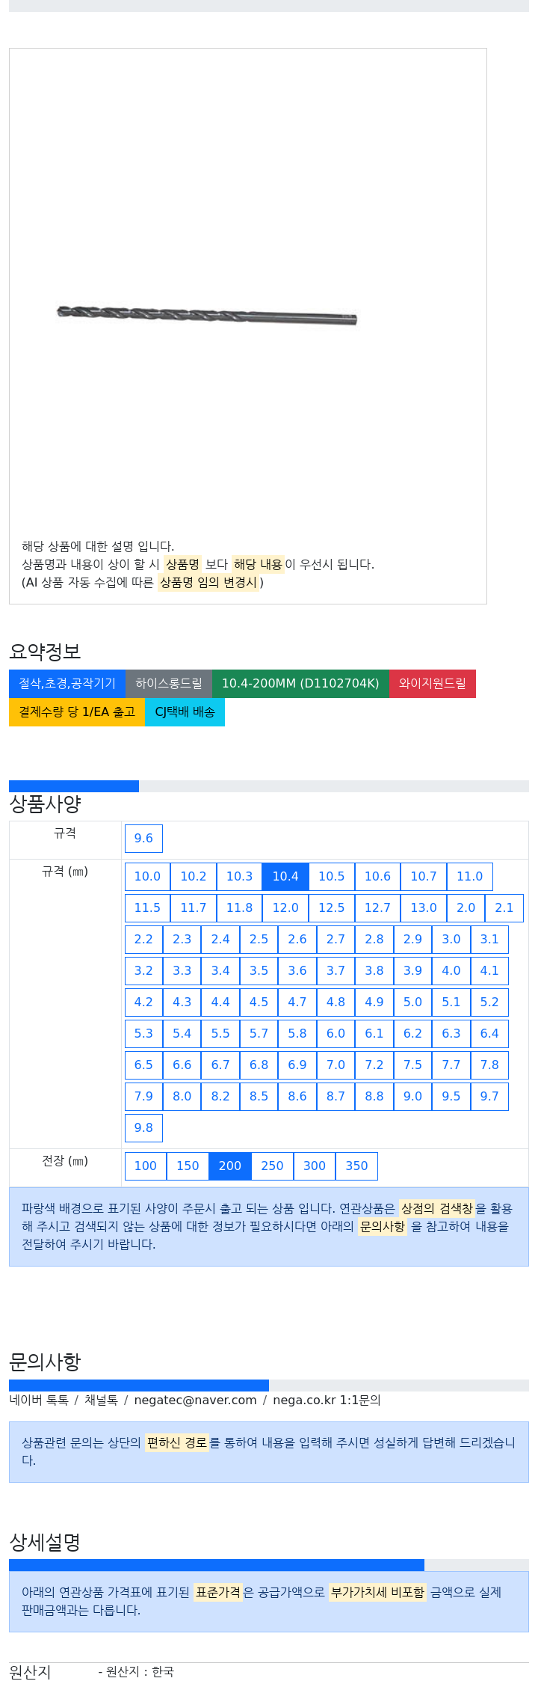538x1687 pixels.
Task: Click the selected 200 mm length button
Action: 230,1166
